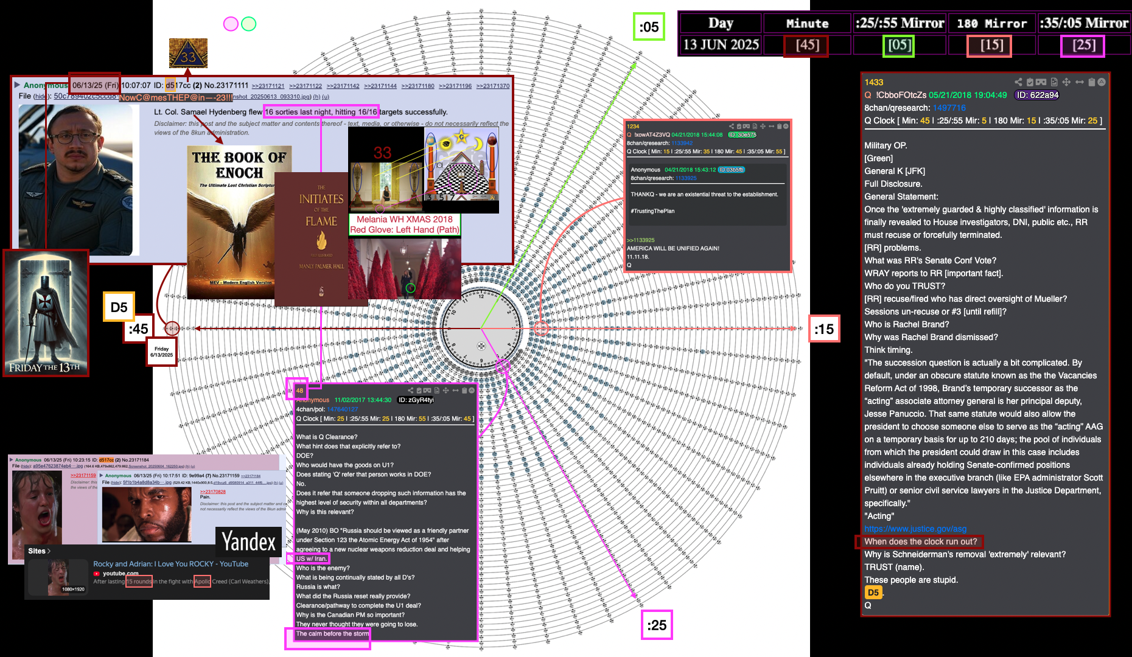This screenshot has height=657, width=1132.
Task: Click the image file icon on post 48
Action: [437, 391]
